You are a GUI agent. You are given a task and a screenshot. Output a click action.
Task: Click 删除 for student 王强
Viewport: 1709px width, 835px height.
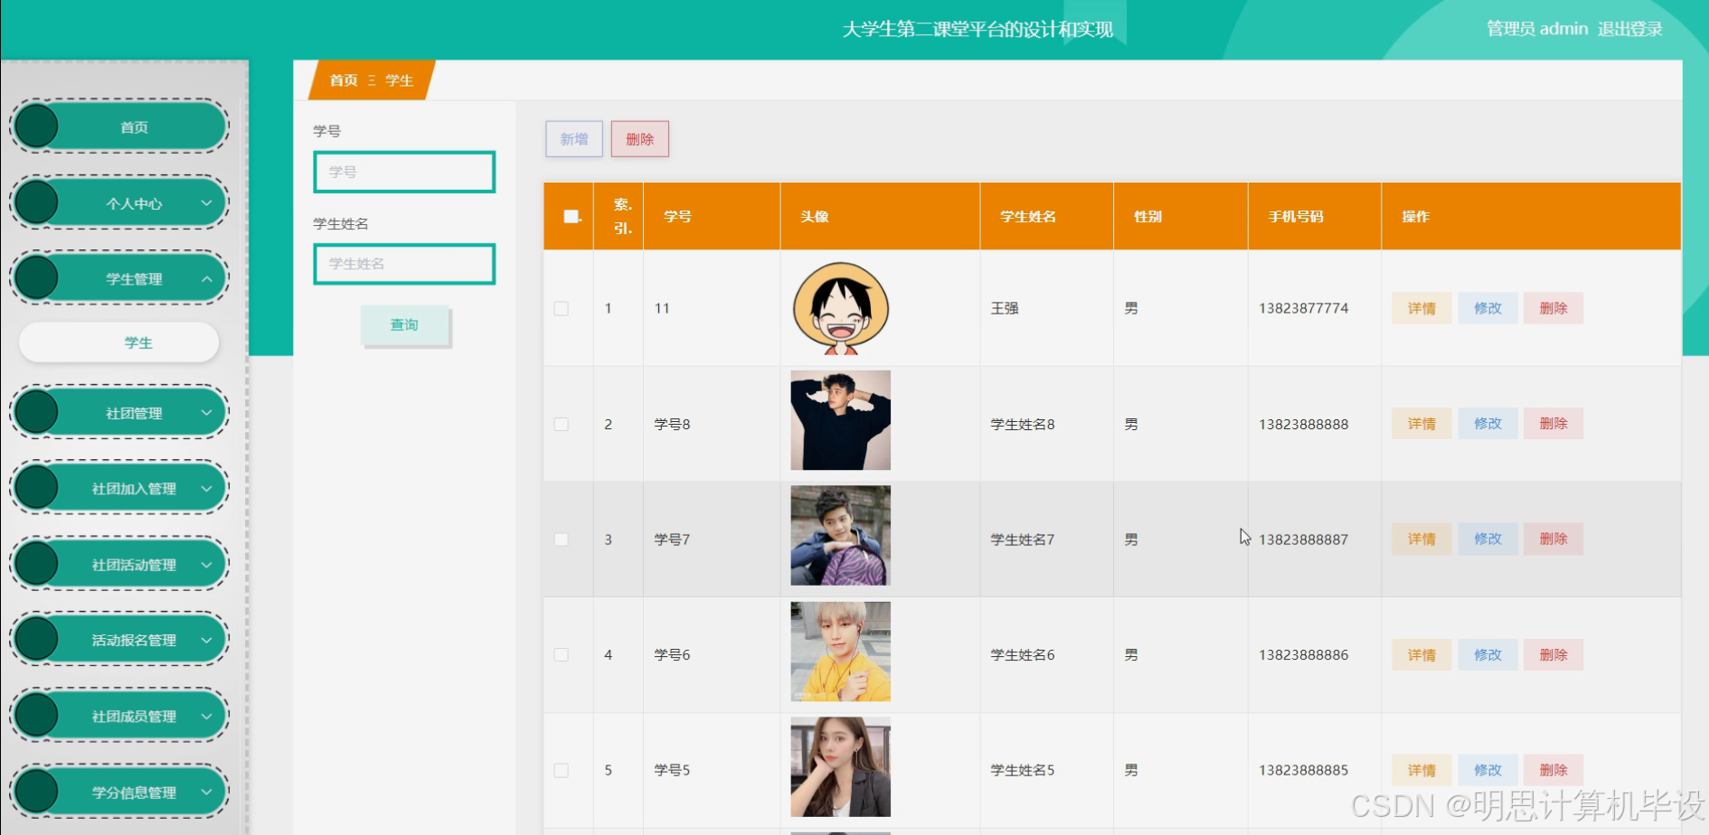(1553, 308)
